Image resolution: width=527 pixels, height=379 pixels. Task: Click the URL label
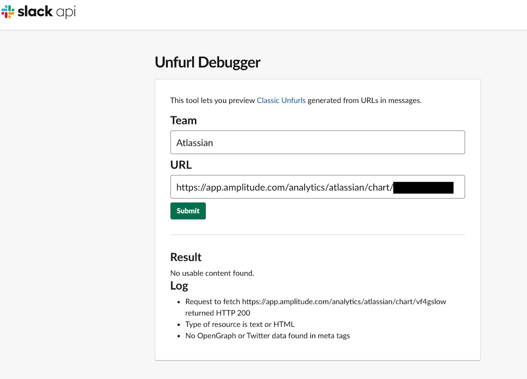click(x=181, y=165)
